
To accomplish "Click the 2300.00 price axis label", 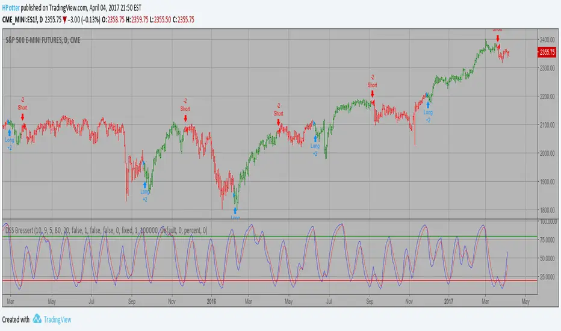I will pos(547,67).
